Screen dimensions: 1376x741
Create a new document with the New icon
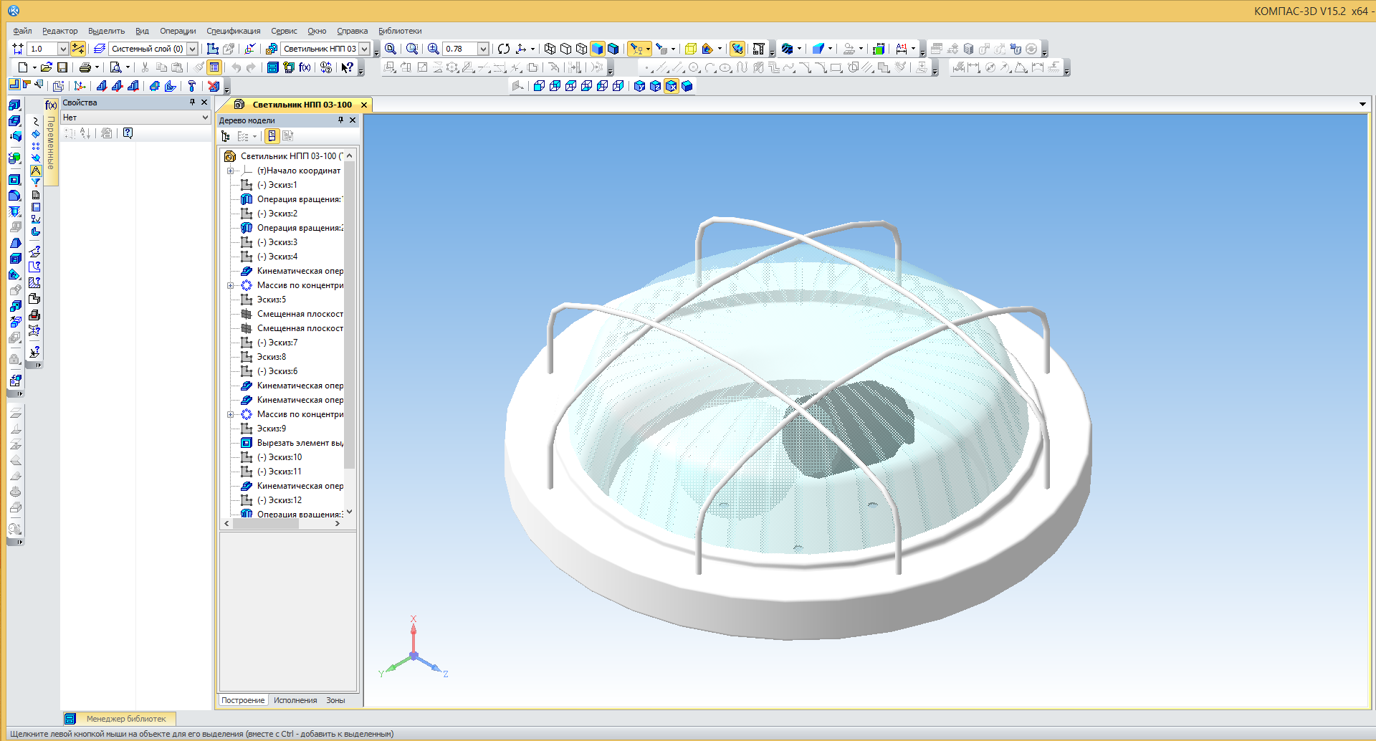pos(23,67)
